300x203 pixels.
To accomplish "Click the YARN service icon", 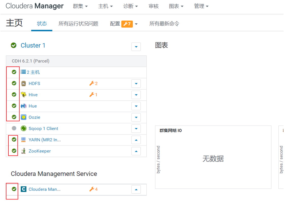I will click(x=23, y=140).
